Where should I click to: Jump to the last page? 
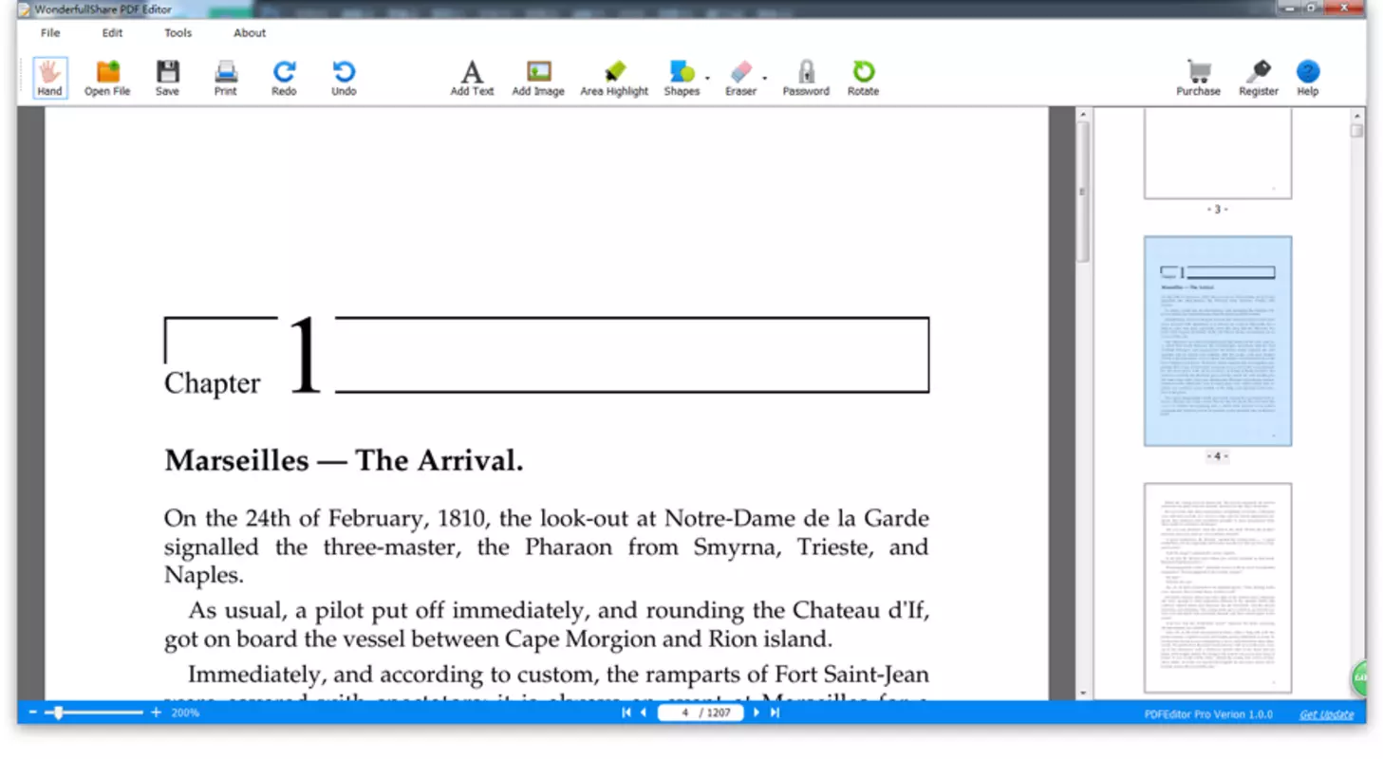pyautogui.click(x=775, y=713)
